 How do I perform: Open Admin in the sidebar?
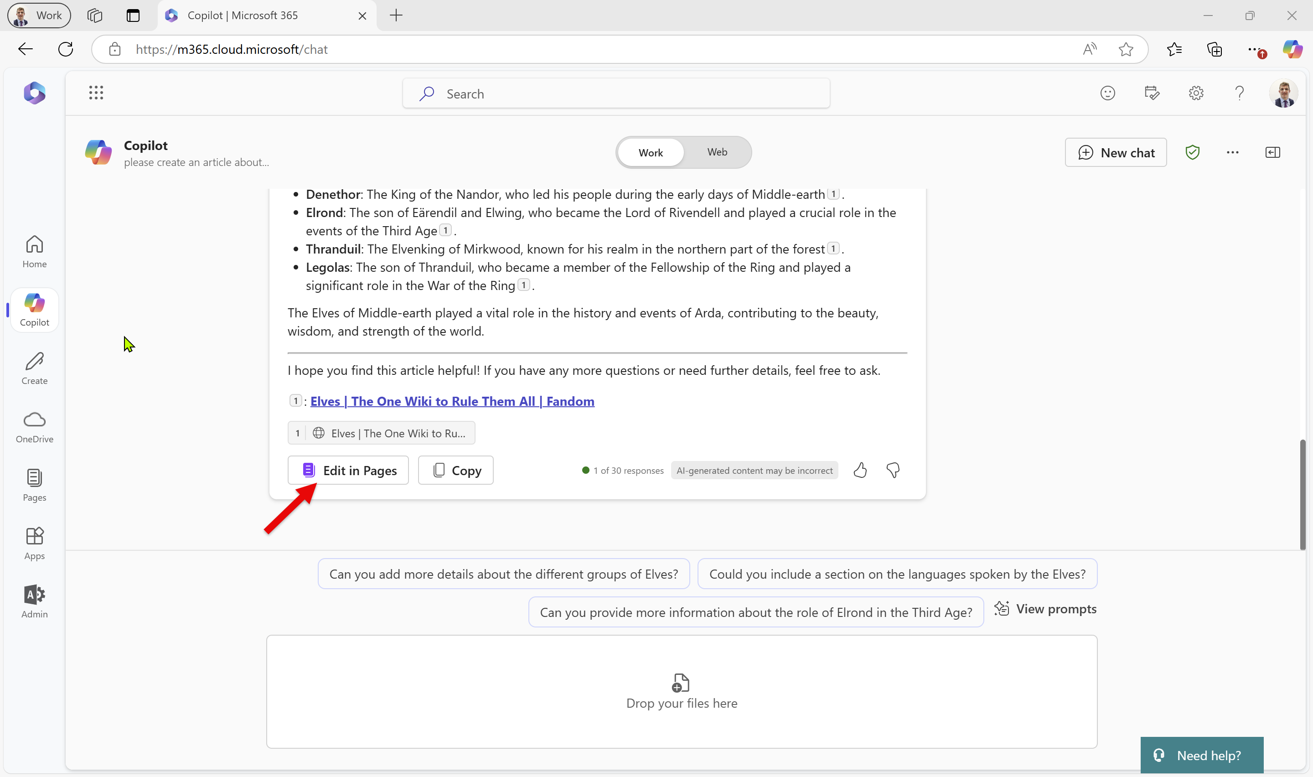click(35, 602)
